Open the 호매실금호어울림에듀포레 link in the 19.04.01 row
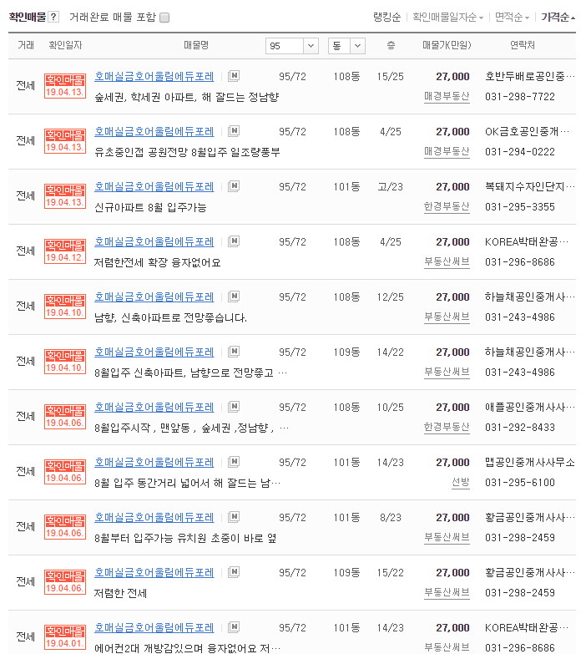This screenshot has height=654, width=586. point(154,627)
